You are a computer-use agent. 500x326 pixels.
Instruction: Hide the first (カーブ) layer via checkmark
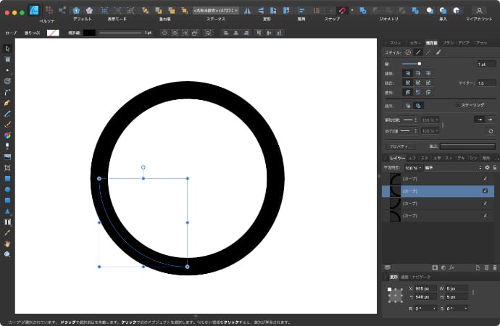(485, 178)
